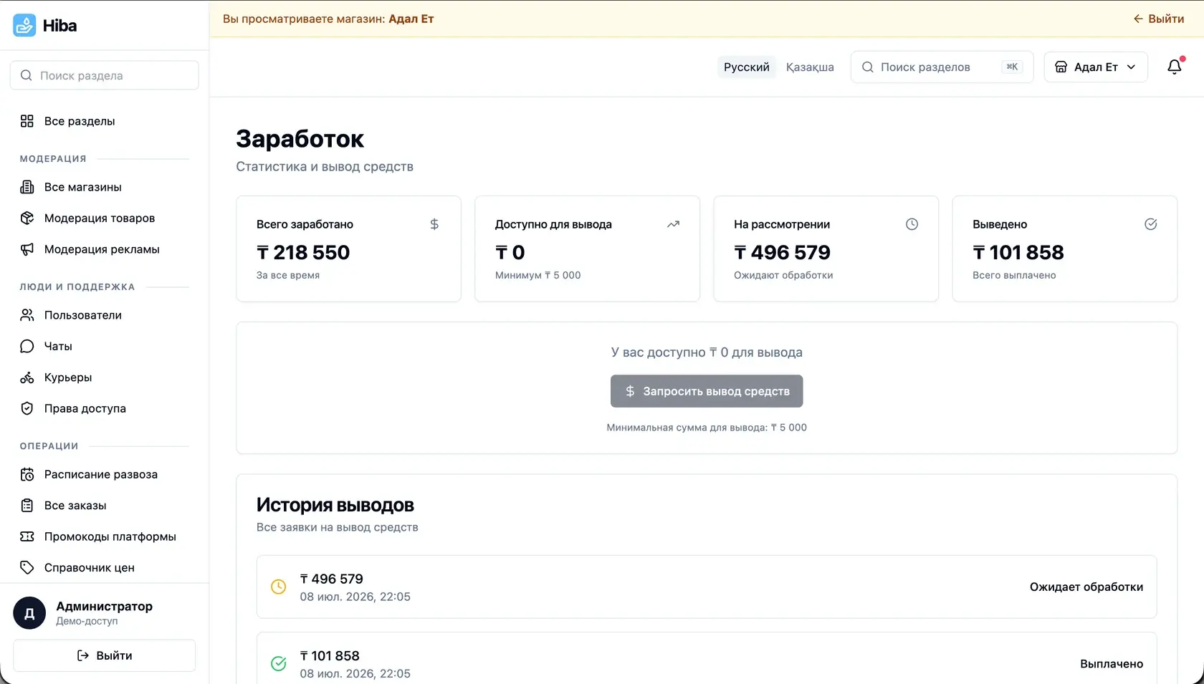Click the pending clock icon beside ₸ 496 579
The image size is (1204, 684).
[278, 587]
